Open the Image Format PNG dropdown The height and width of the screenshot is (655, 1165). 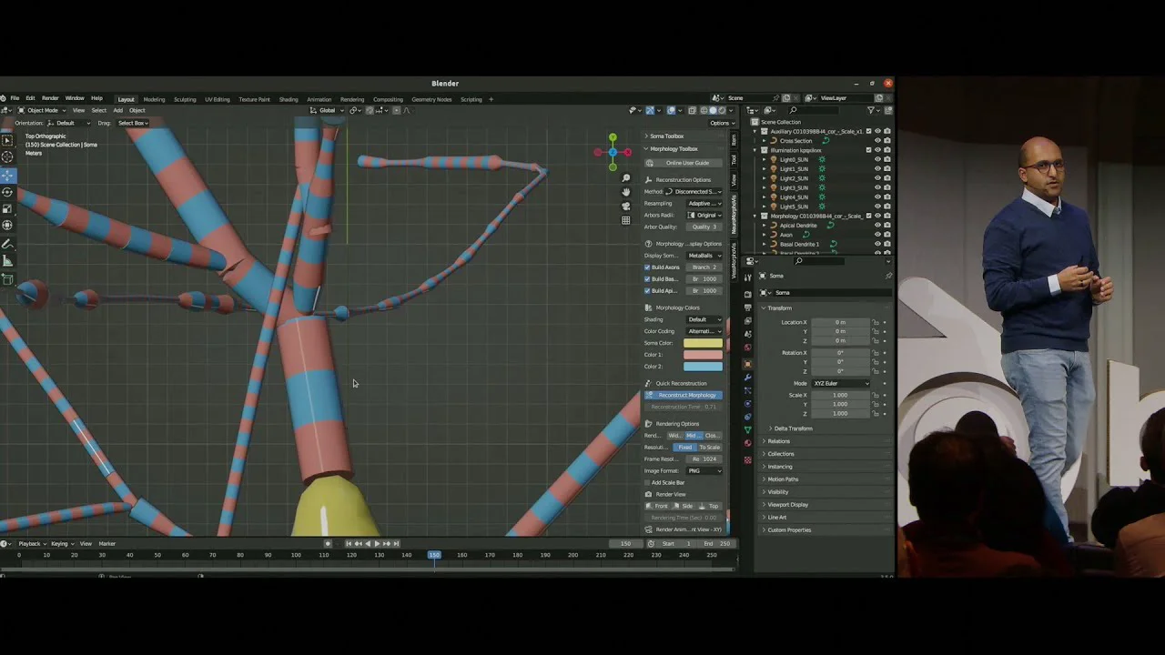[x=704, y=470]
